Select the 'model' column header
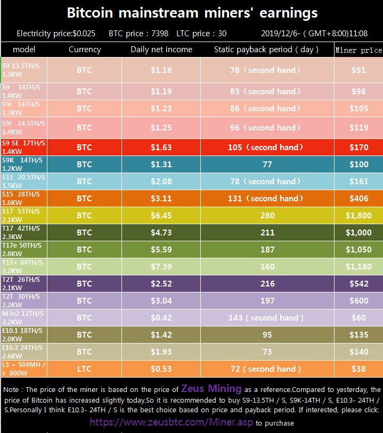Viewport: 383px width, 433px height. pos(24,50)
